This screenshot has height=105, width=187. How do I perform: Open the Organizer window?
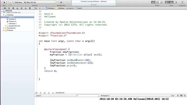182,2
